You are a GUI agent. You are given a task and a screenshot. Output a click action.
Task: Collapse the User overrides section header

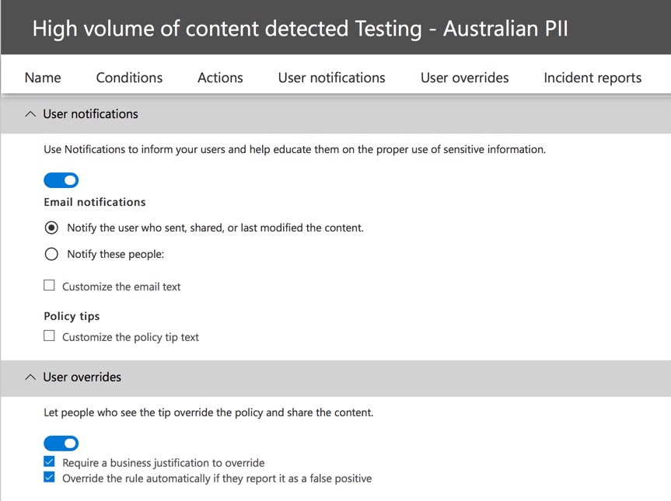(82, 377)
